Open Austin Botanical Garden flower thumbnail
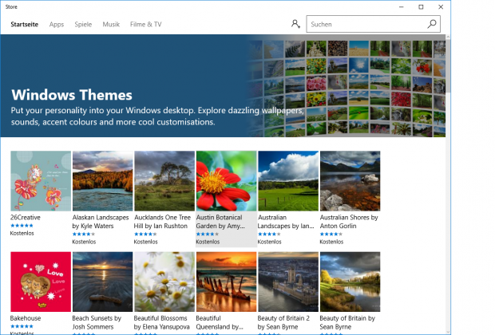Viewport: 495px width, 335px height. [x=227, y=181]
